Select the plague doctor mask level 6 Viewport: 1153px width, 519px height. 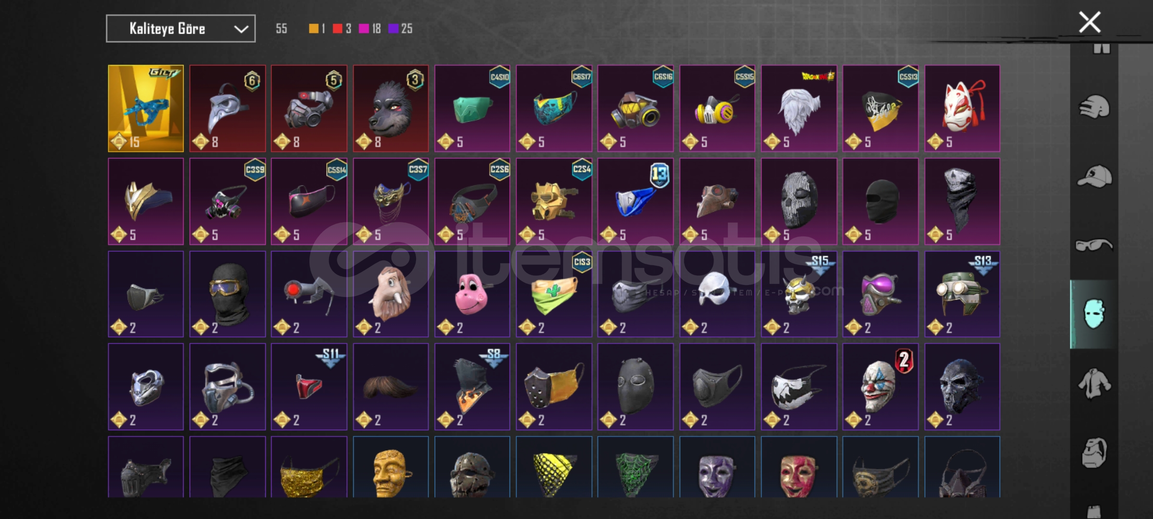(228, 109)
